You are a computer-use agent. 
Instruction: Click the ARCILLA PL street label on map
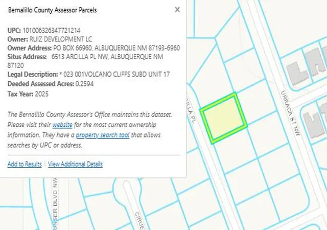click(191, 110)
